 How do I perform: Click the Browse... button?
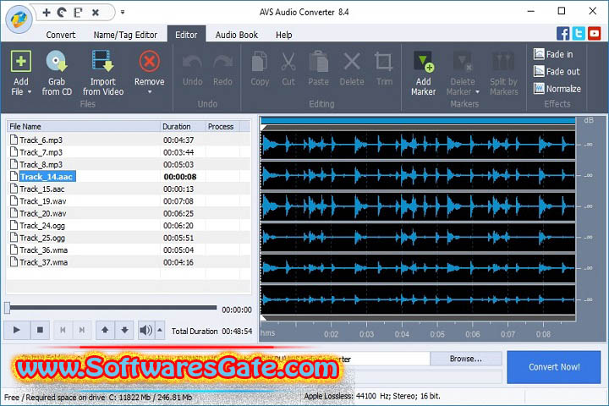click(465, 359)
